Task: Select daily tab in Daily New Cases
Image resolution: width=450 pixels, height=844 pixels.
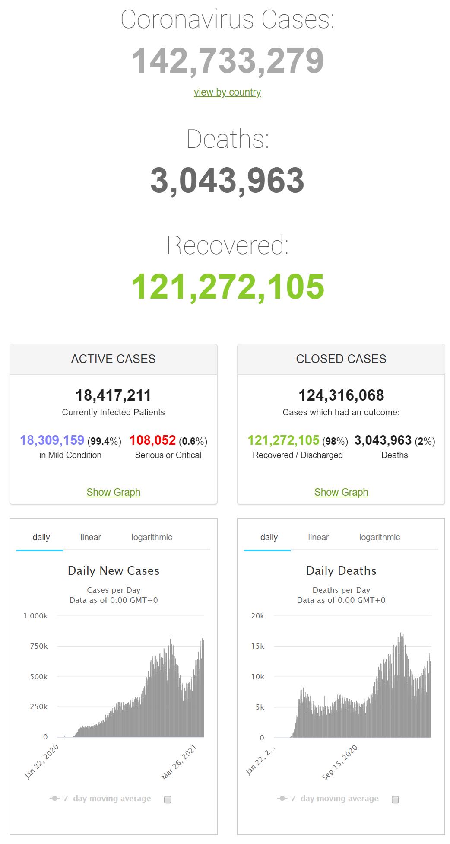Action: tap(41, 537)
